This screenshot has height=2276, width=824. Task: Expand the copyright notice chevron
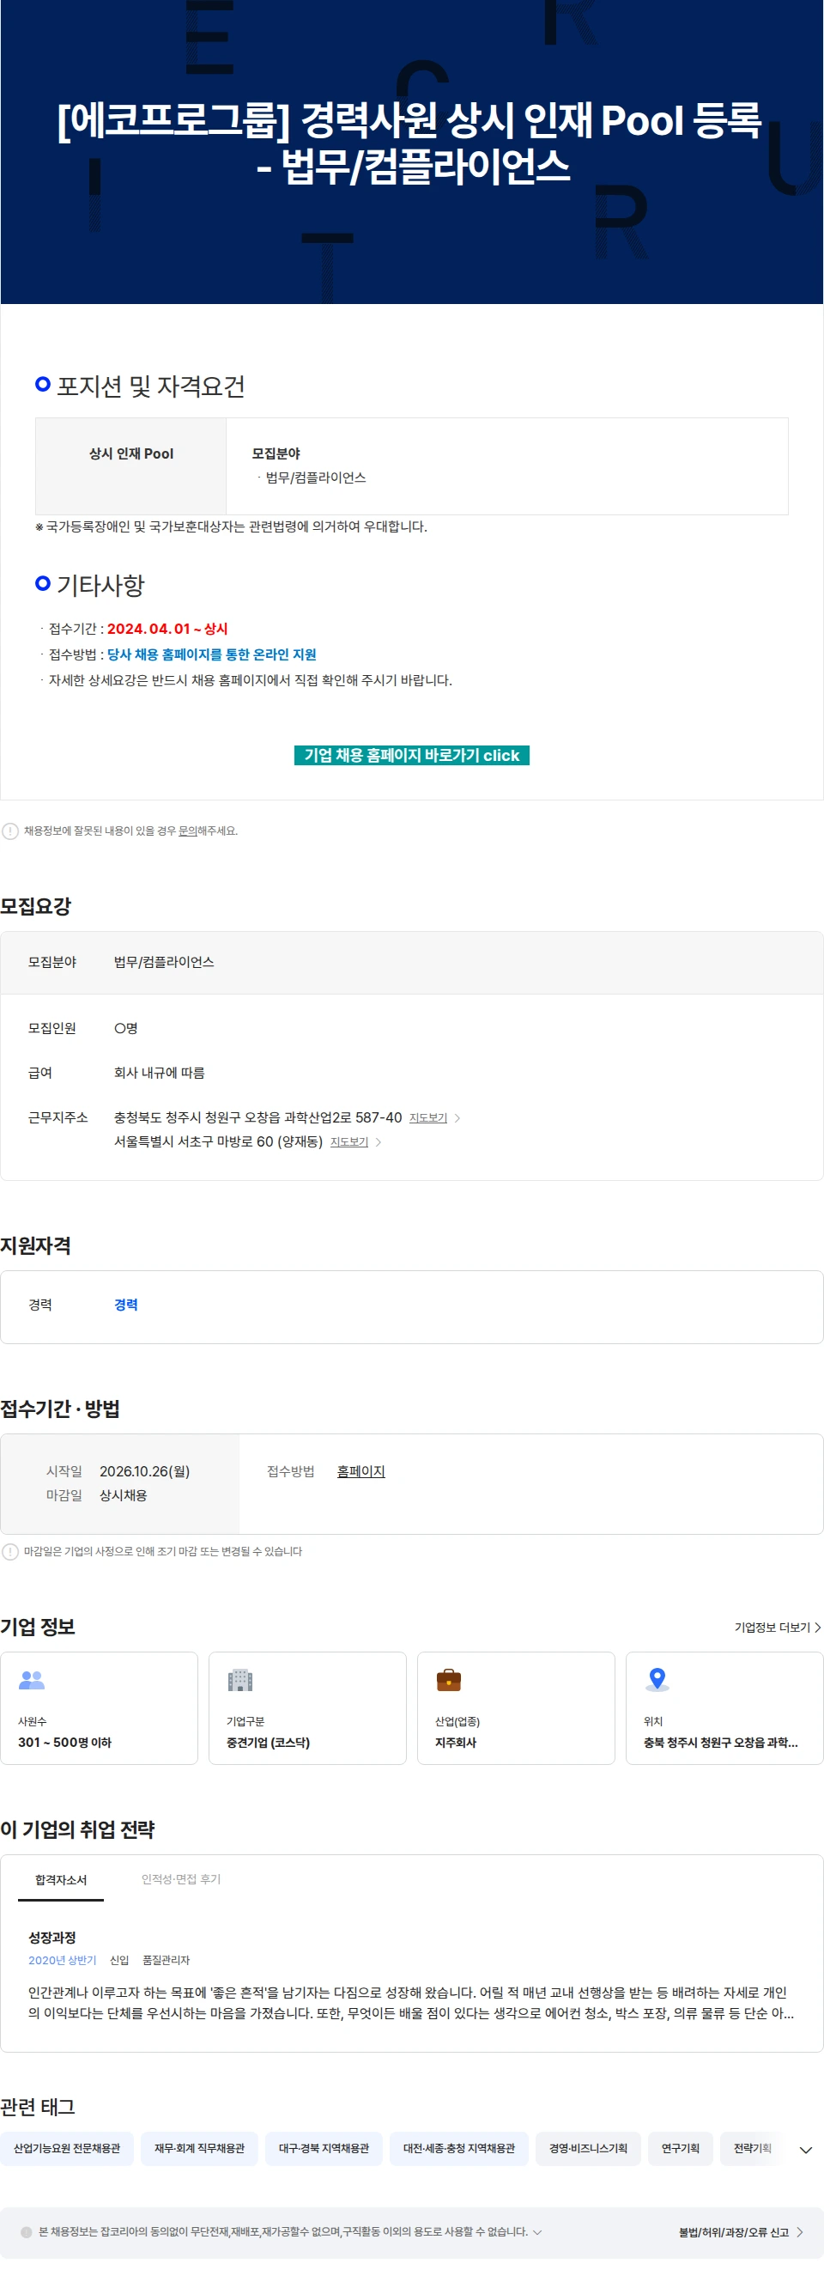pyautogui.click(x=537, y=2232)
